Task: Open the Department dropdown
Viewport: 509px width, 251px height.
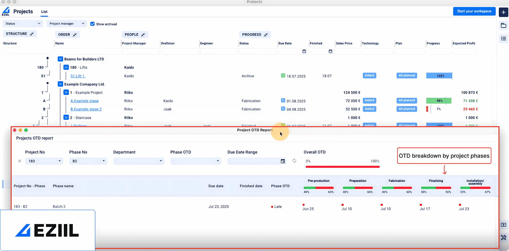Action: pyautogui.click(x=139, y=161)
